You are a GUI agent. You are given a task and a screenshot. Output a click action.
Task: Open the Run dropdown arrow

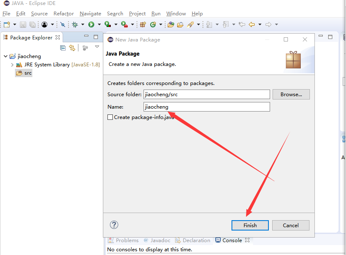[99, 24]
